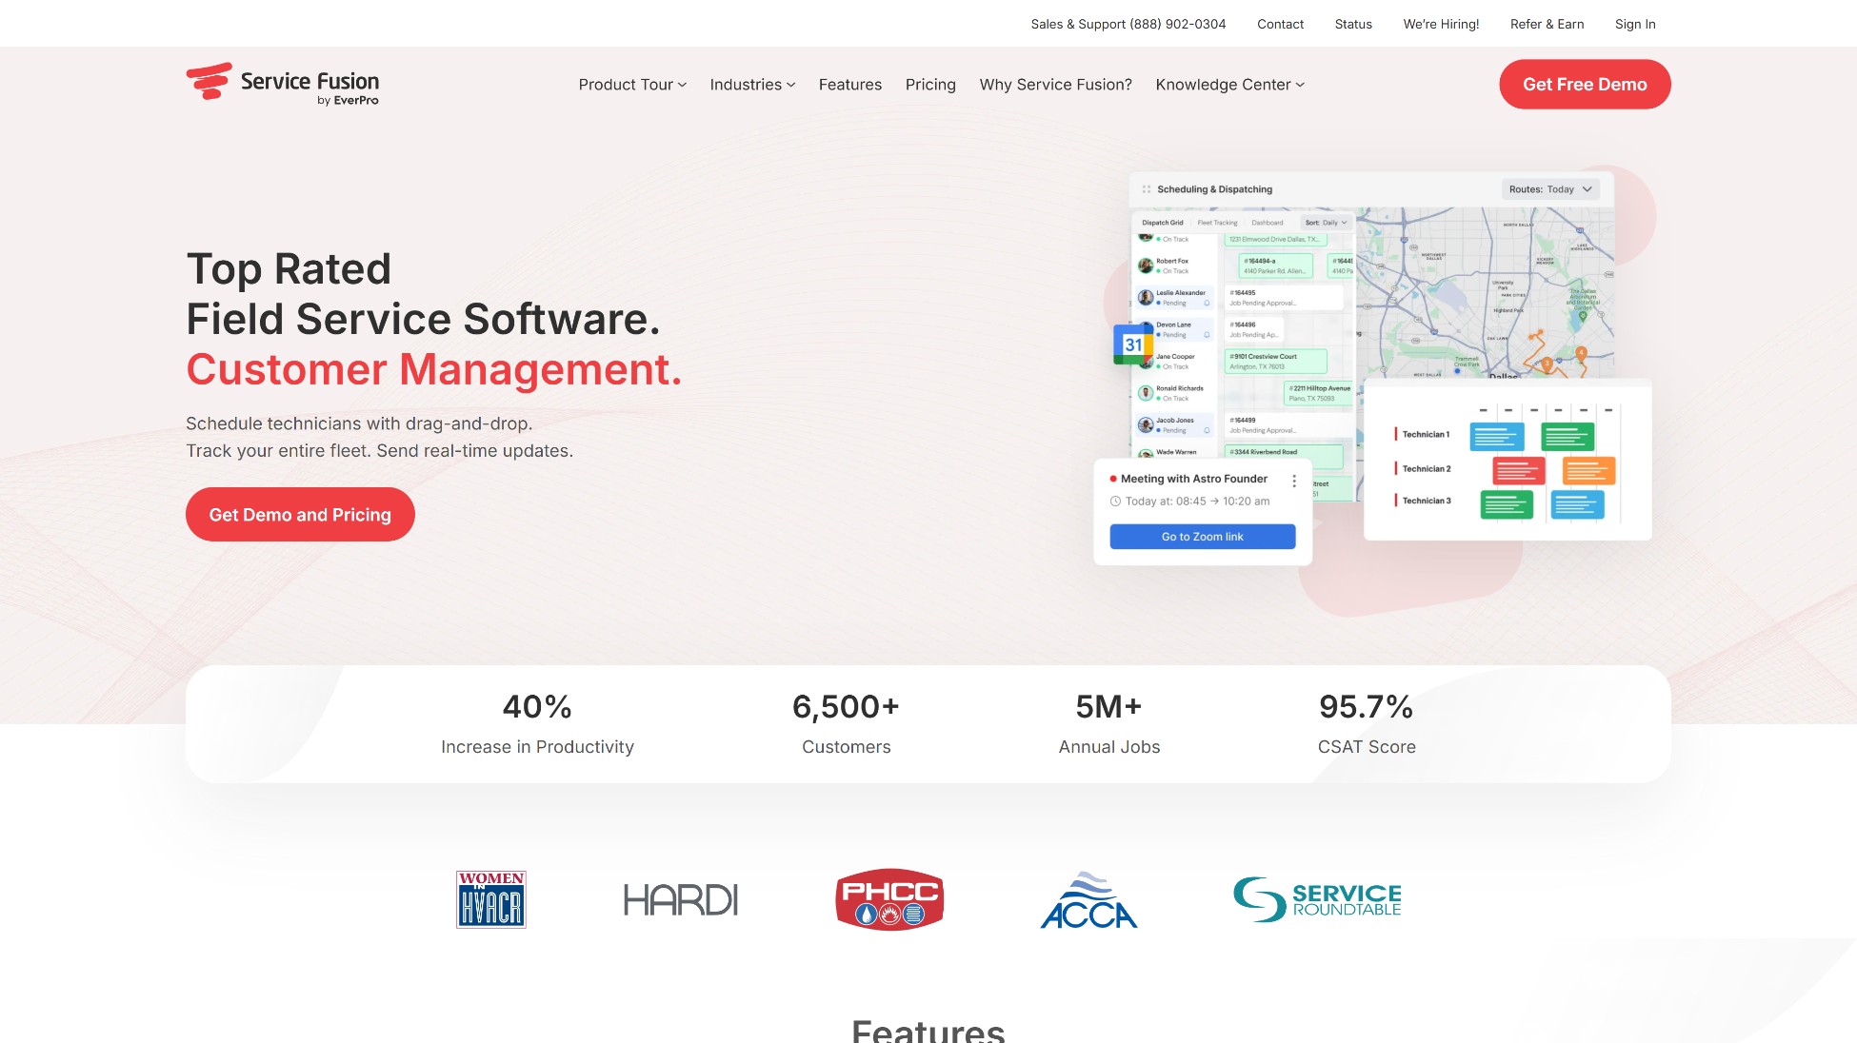Toggle the Pending alert bell for Devon Lane
Image resolution: width=1857 pixels, height=1043 pixels.
[1207, 335]
